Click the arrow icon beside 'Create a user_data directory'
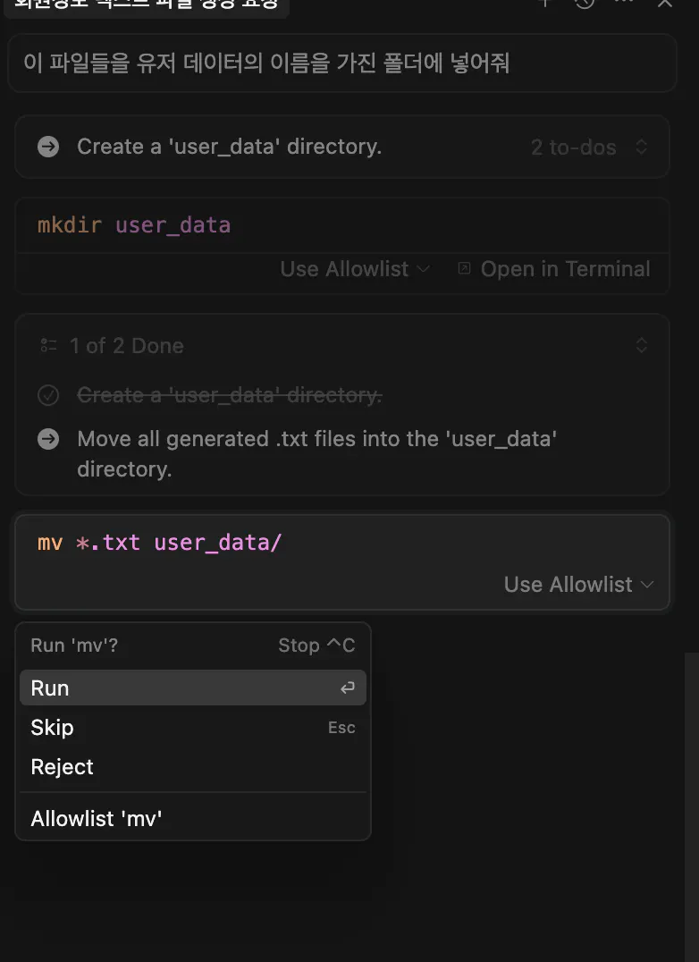Screen dimensions: 699x962 (48, 147)
